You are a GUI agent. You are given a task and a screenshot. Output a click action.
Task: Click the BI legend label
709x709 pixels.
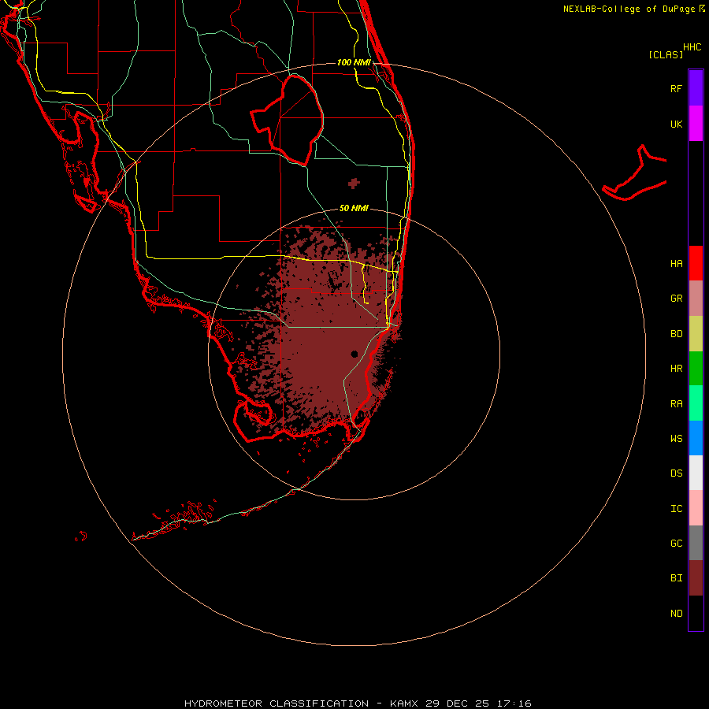click(676, 578)
